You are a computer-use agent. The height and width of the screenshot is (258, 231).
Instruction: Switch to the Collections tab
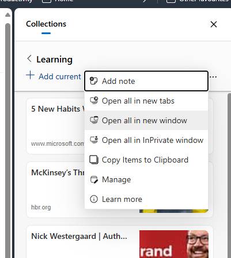(x=46, y=24)
